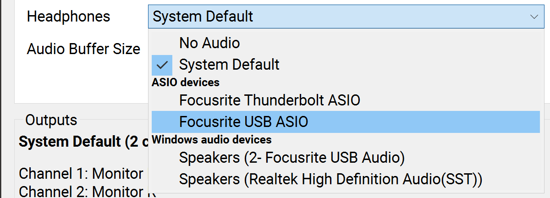Click the ASIO text in the highlighted USB entry

pos(291,122)
